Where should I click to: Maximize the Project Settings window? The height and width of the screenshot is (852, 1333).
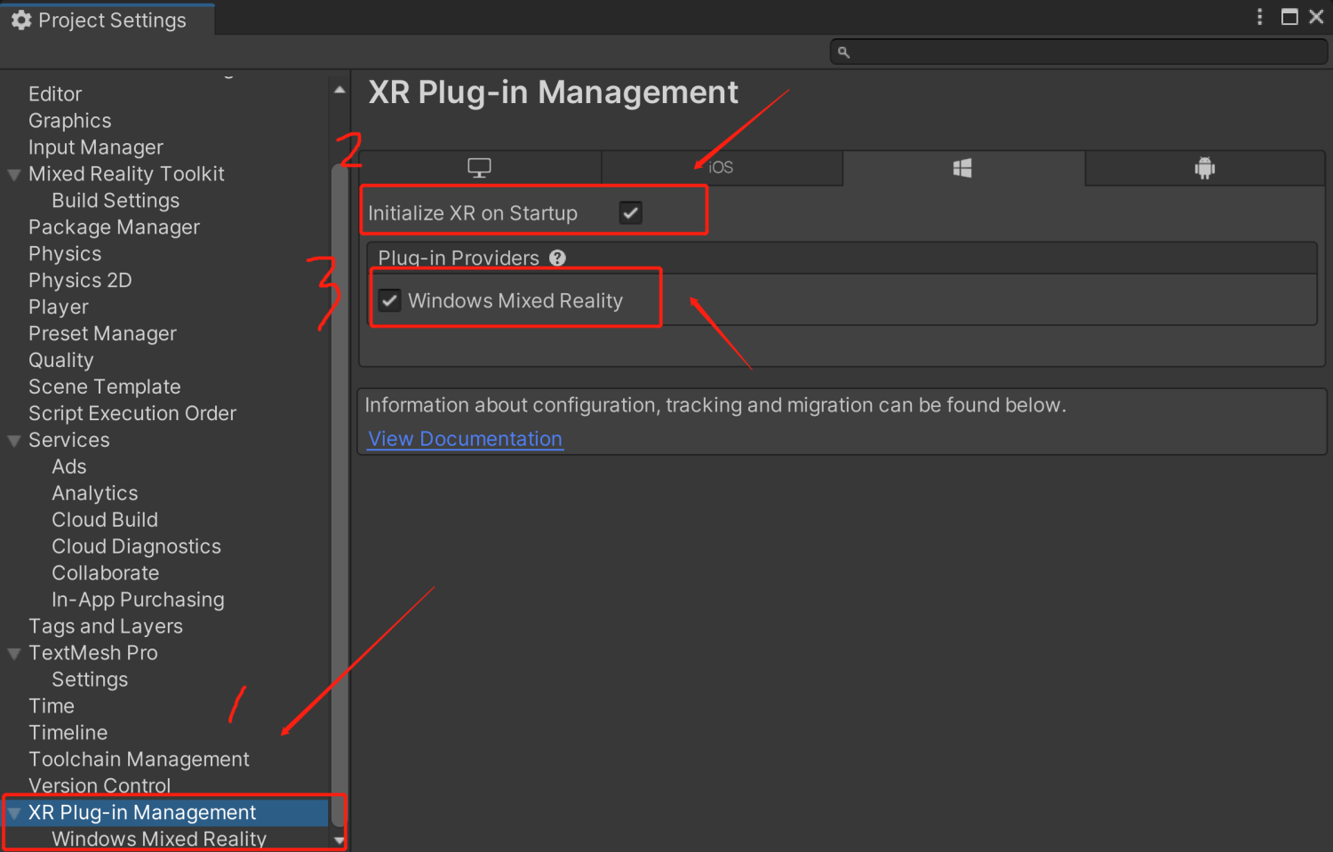(1289, 17)
